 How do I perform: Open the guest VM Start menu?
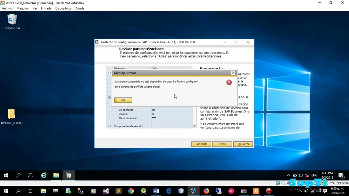[6, 176]
